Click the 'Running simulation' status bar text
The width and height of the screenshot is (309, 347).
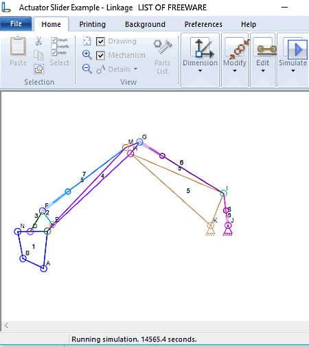coord(134,339)
